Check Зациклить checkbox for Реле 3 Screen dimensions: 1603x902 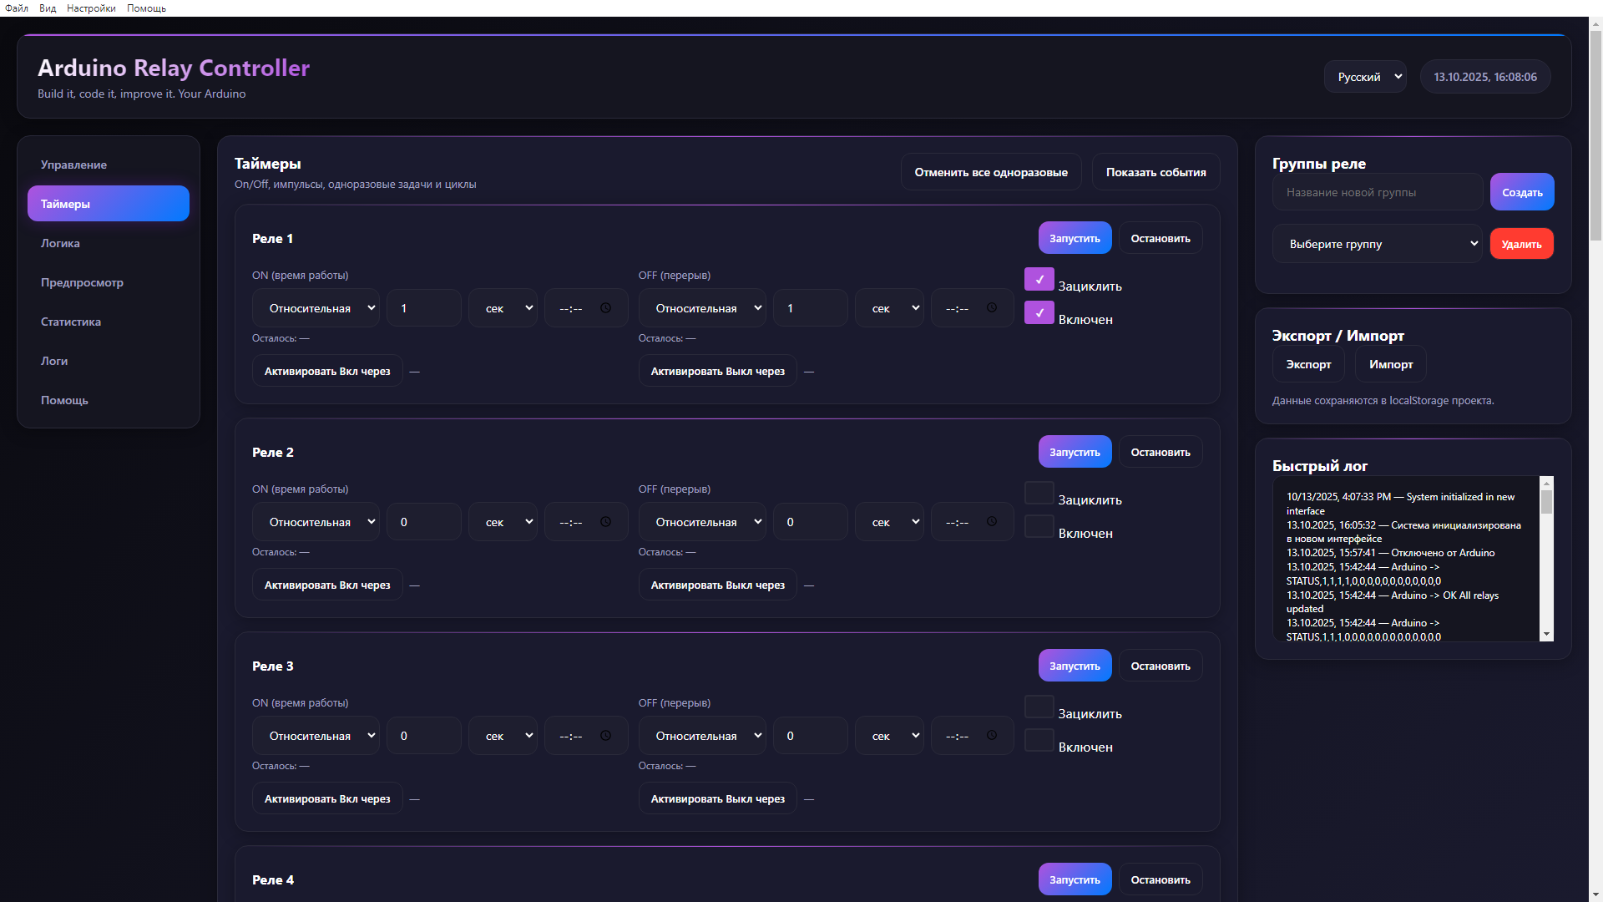click(1039, 707)
